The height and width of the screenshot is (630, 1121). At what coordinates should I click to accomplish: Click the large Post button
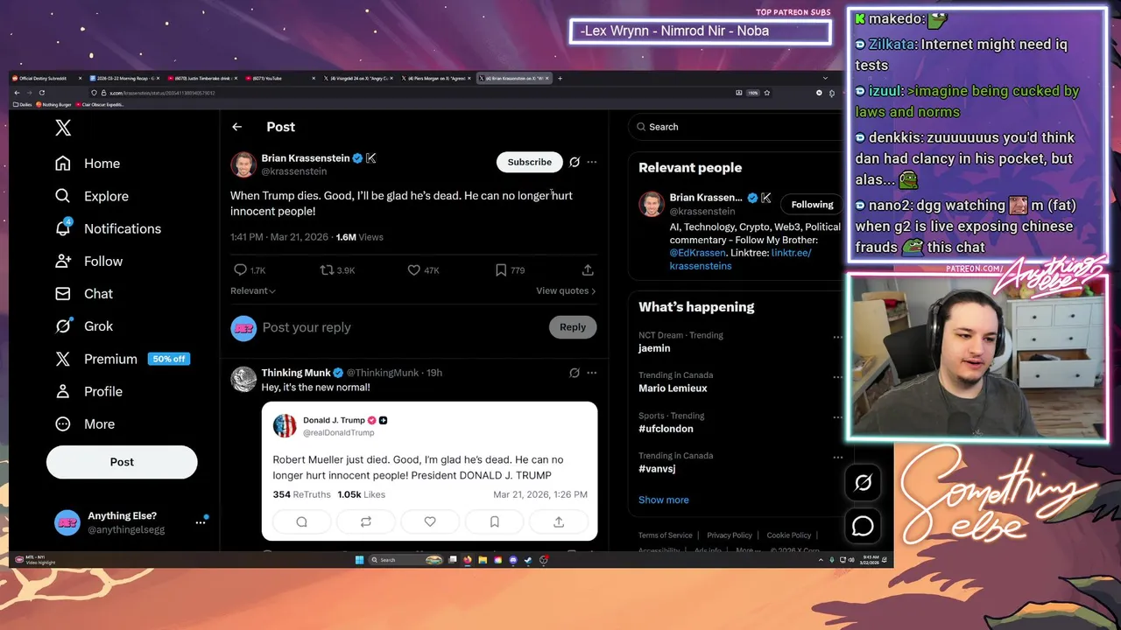point(122,462)
